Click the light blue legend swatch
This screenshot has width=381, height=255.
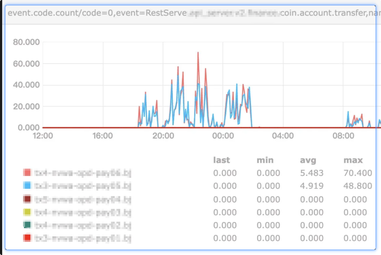point(27,185)
